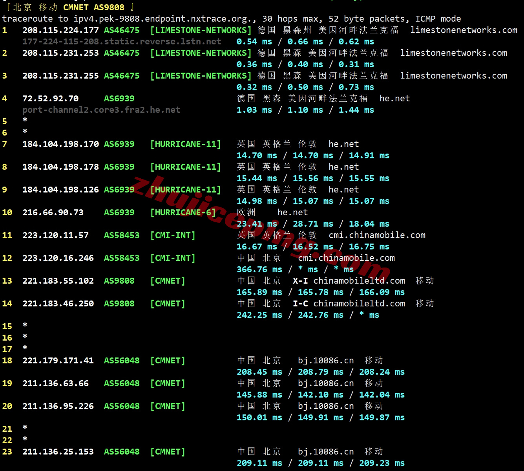Click the latency value 150.01 ms

pyautogui.click(x=259, y=418)
